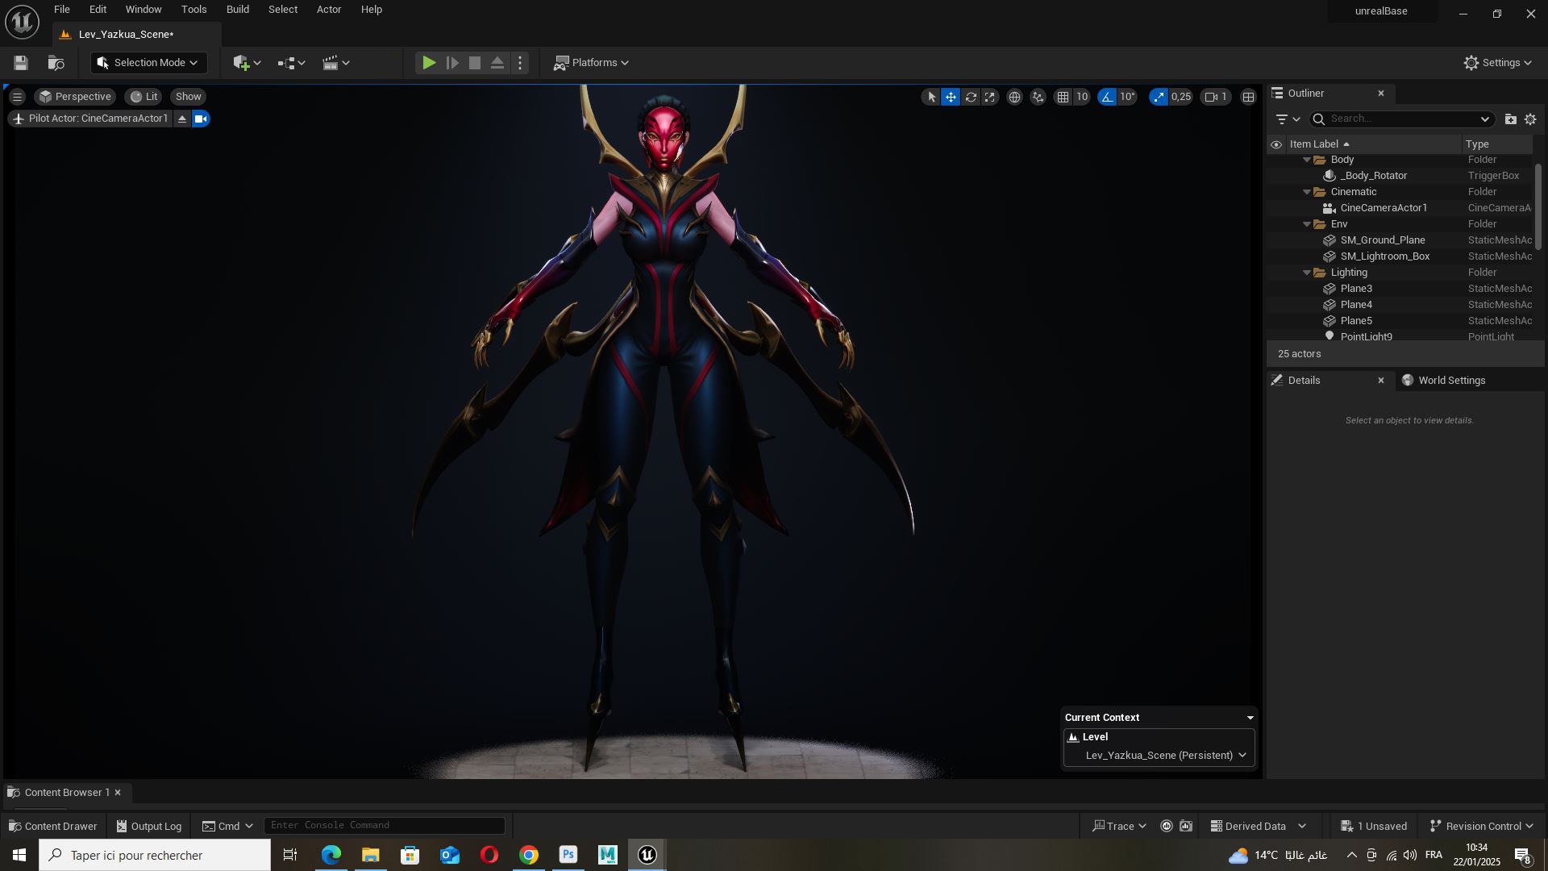Open the Lit view mode menu
Viewport: 1548px width, 871px height.
click(144, 97)
